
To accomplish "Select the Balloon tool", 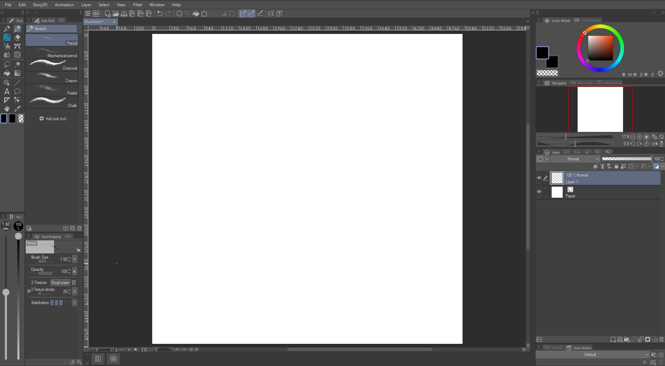I will click(17, 91).
